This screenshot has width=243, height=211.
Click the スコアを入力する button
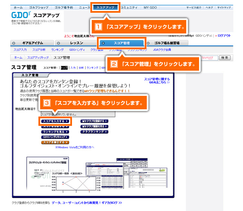pos(55,121)
